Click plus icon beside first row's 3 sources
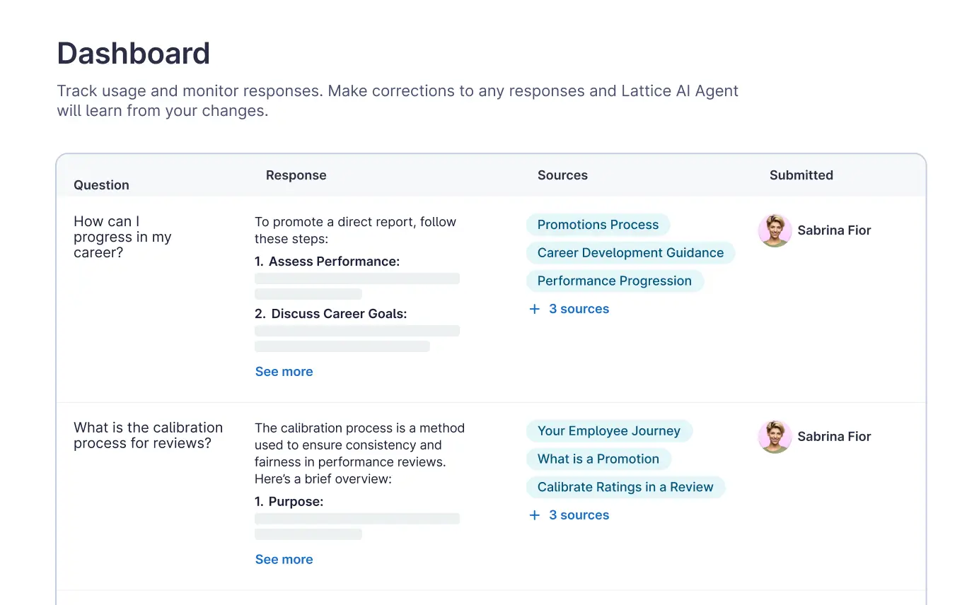This screenshot has width=979, height=605. pyautogui.click(x=535, y=309)
